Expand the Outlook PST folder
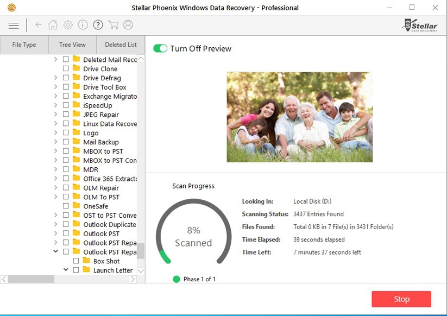Screen dimensions: 447x316 [55, 233]
